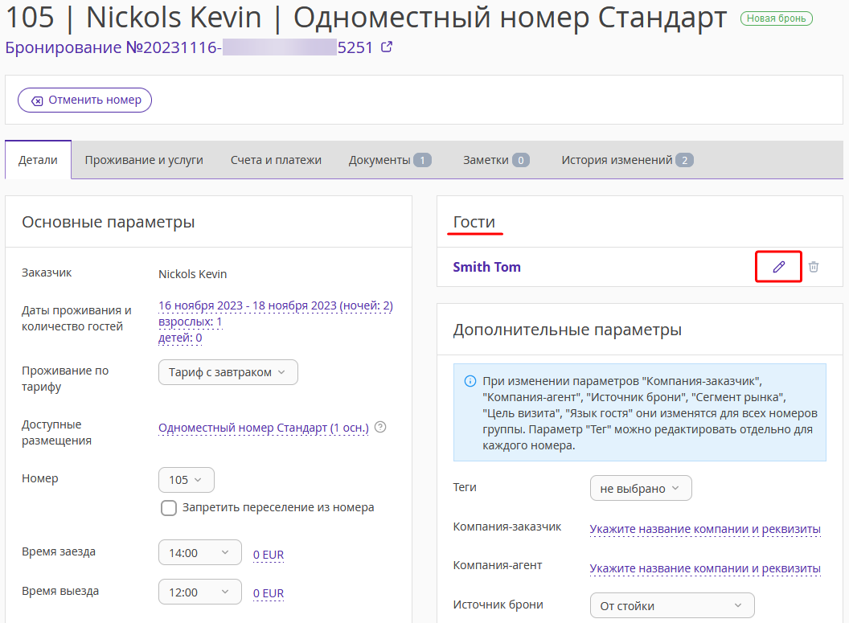Open Проживание и услуги tab
Viewport: 849px width, 623px height.
pos(144,160)
